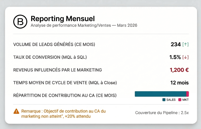Select the Temps moyen de cycle de vente label
This screenshot has height=129, width=201.
pyautogui.click(x=65, y=83)
